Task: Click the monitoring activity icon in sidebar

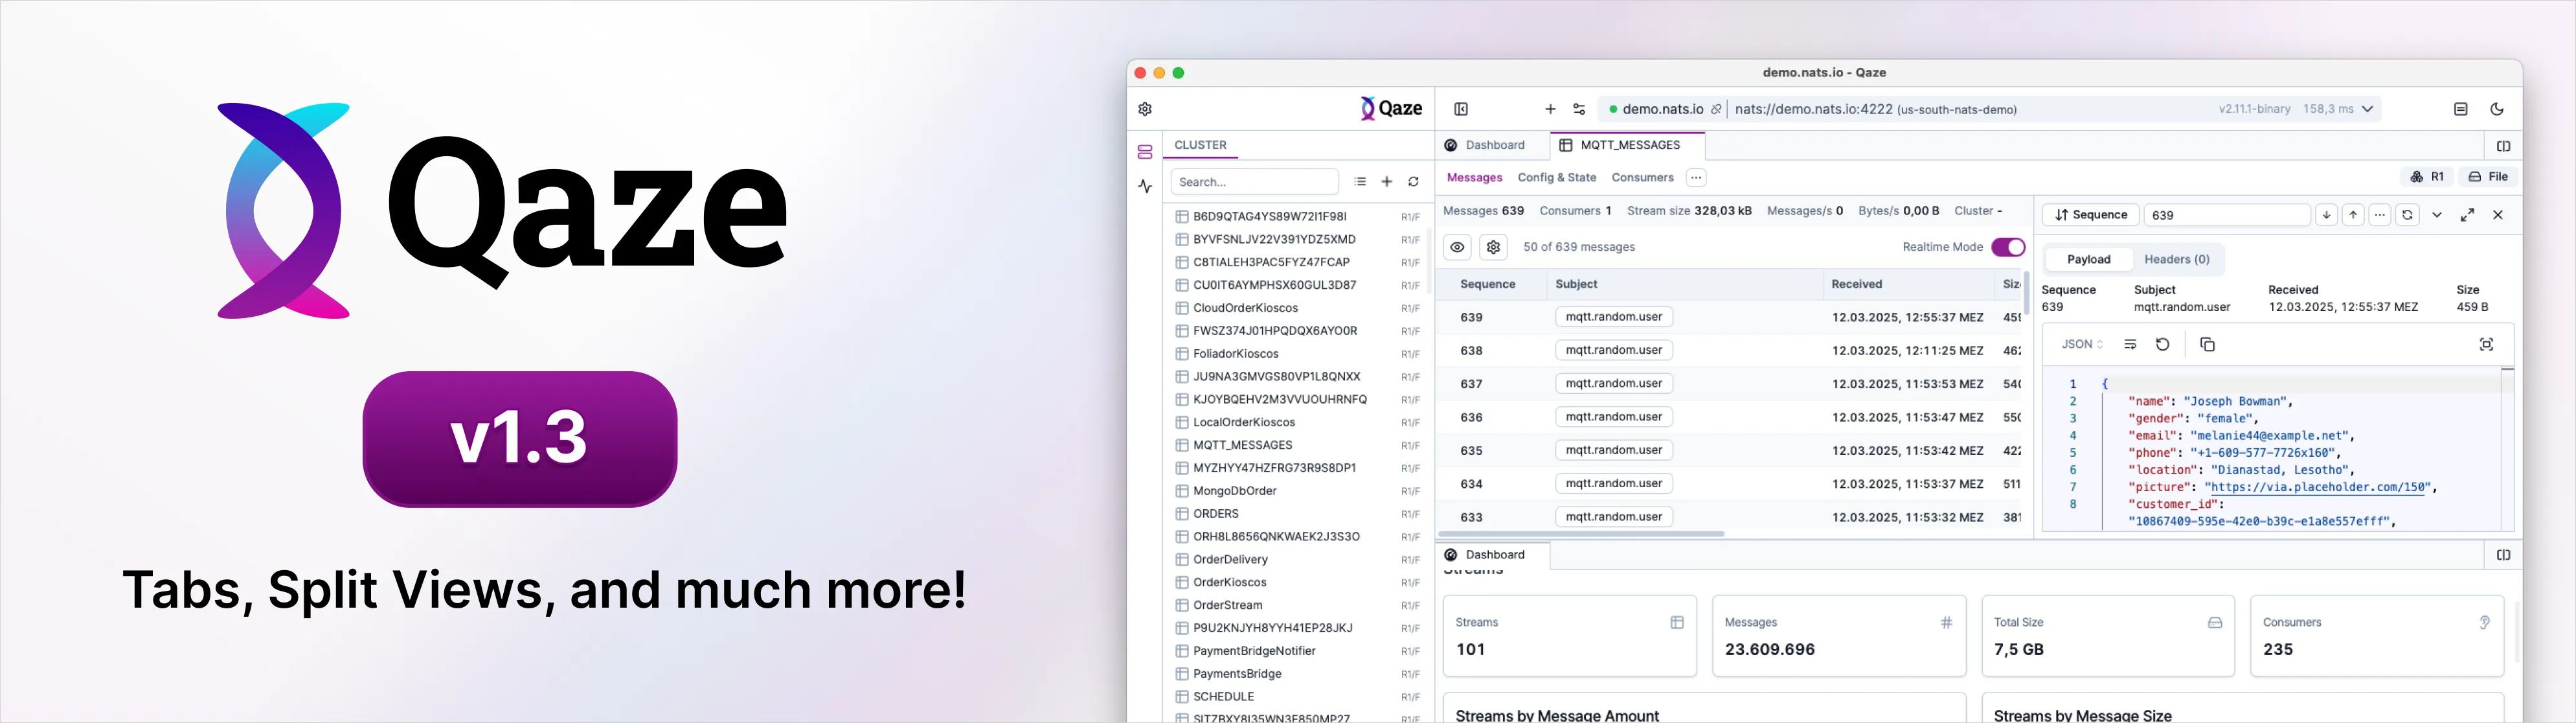Action: click(x=1145, y=186)
